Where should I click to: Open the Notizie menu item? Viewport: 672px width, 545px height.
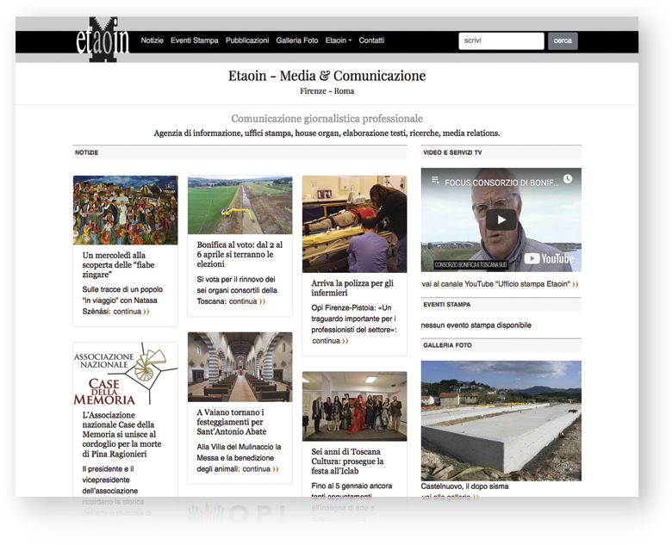152,40
